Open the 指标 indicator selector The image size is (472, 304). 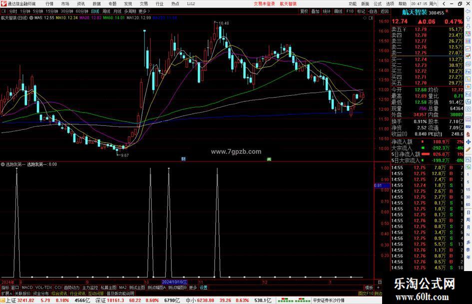[x=5, y=288]
